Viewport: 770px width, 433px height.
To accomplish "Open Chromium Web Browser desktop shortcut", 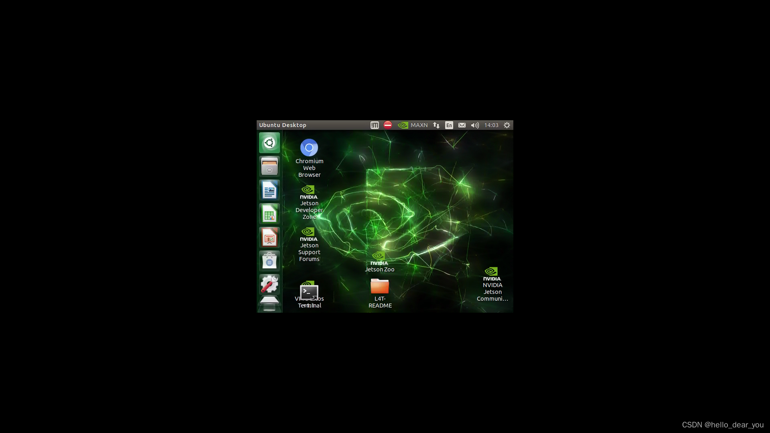I will 309,148.
